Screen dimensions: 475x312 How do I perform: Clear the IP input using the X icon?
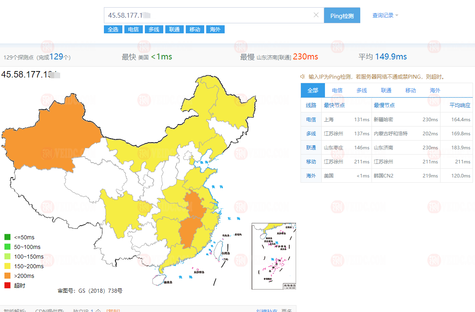[x=316, y=15]
